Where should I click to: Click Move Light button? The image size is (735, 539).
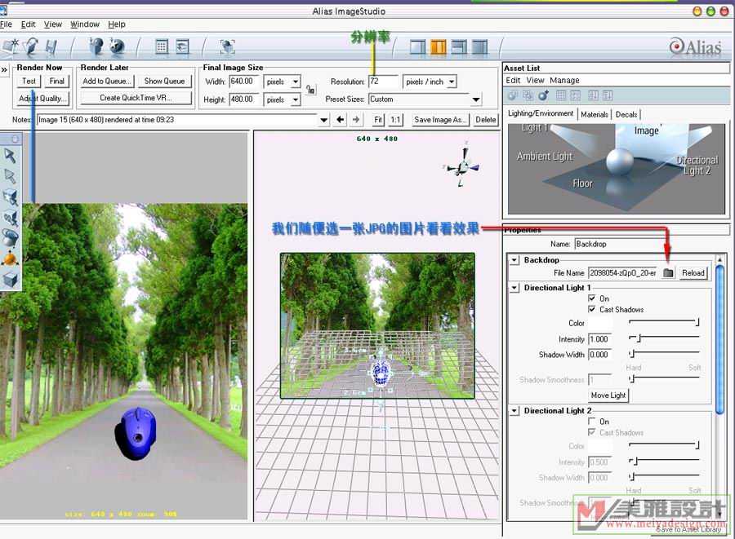pyautogui.click(x=608, y=395)
